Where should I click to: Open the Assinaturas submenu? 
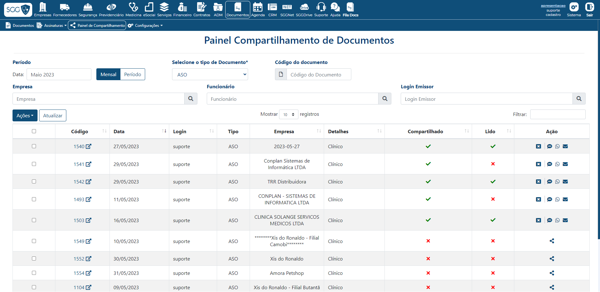click(52, 26)
